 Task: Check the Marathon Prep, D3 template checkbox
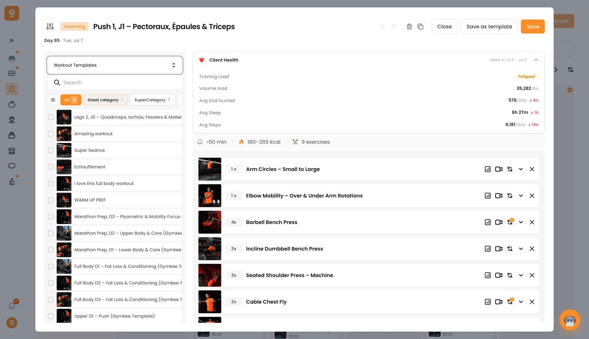click(x=51, y=217)
